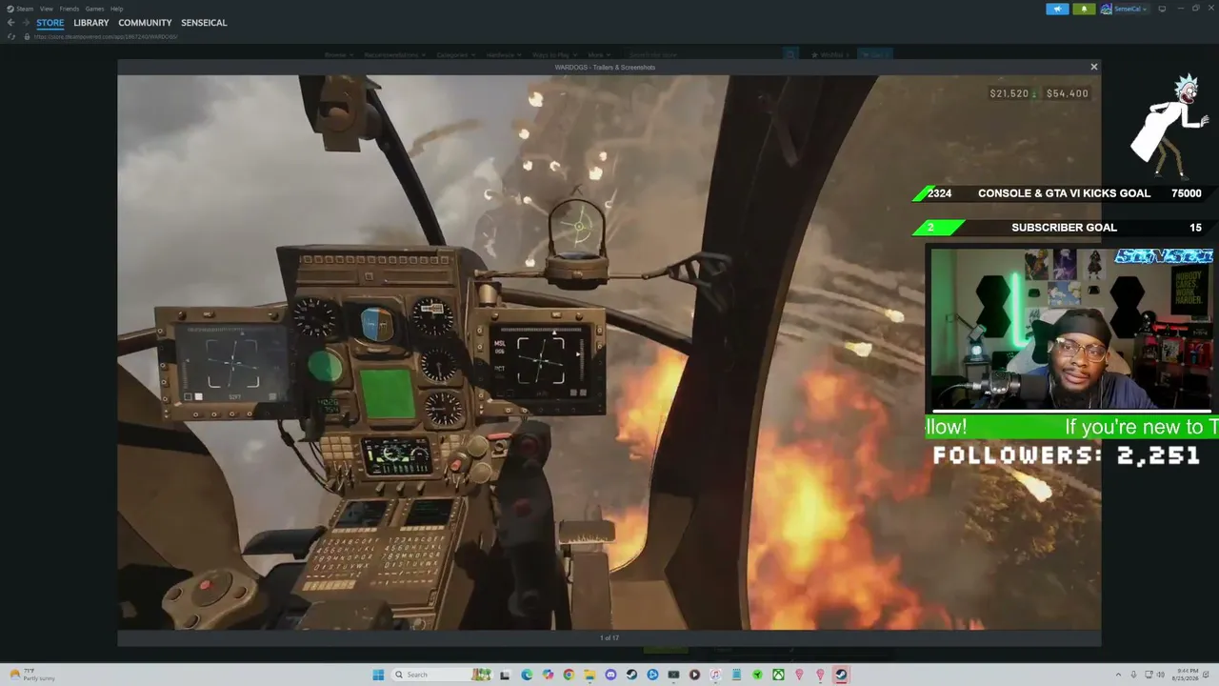Image resolution: width=1219 pixels, height=686 pixels.
Task: Open the Help menu
Action: click(116, 9)
